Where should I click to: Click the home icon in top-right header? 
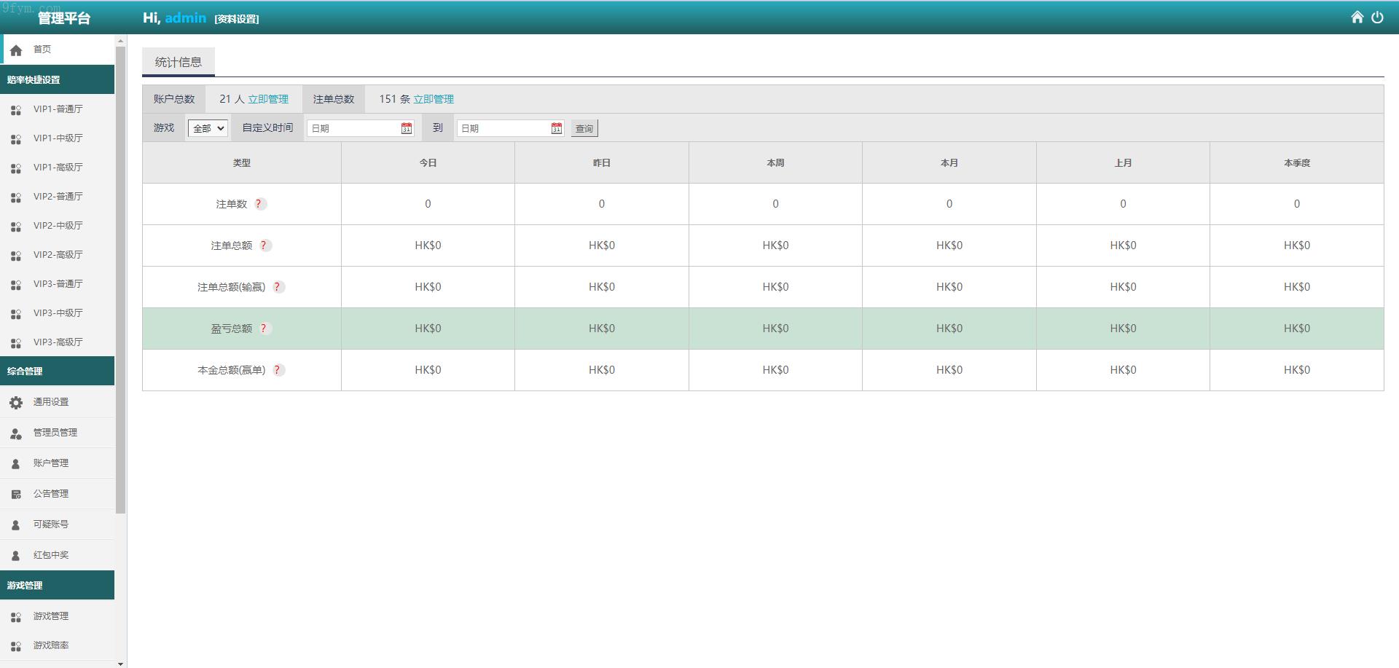[x=1357, y=17]
